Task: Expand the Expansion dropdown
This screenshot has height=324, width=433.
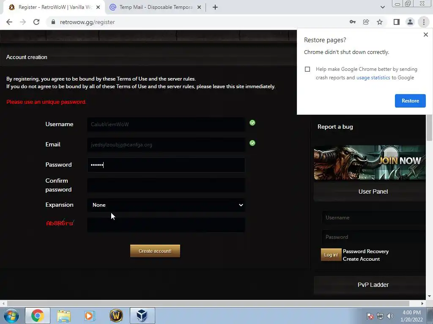Action: (x=166, y=205)
